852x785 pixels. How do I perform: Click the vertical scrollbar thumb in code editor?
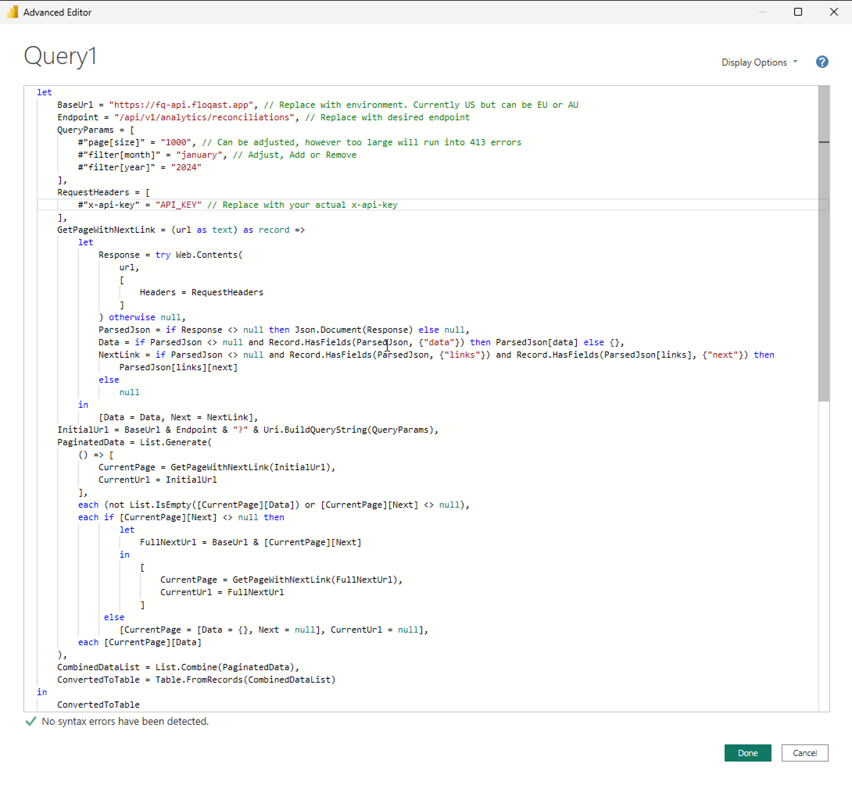coord(824,243)
